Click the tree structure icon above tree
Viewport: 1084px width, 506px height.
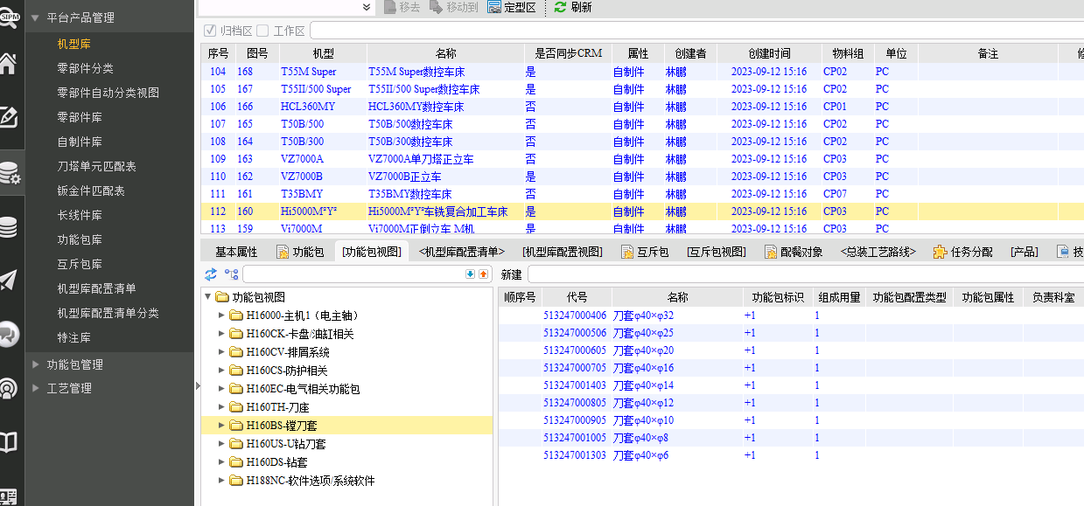(231, 274)
